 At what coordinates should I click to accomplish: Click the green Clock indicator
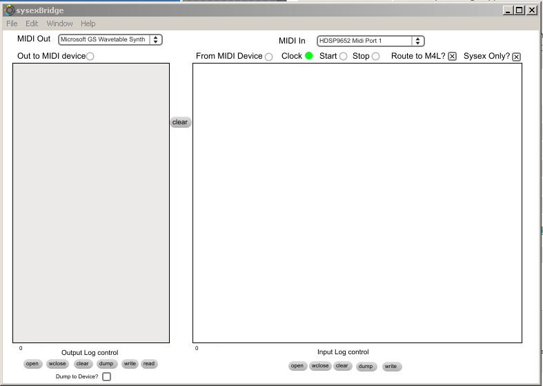tap(308, 56)
